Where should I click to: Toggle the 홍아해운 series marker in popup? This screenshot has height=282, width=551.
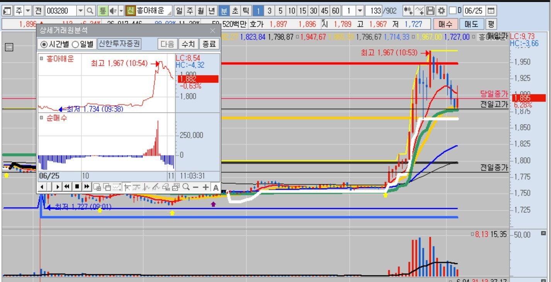(x=42, y=58)
